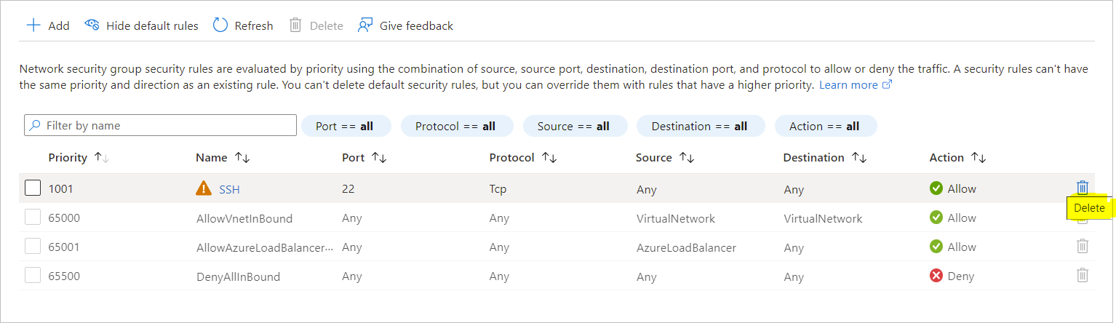
Task: Open the Port == all filter
Action: 346,126
